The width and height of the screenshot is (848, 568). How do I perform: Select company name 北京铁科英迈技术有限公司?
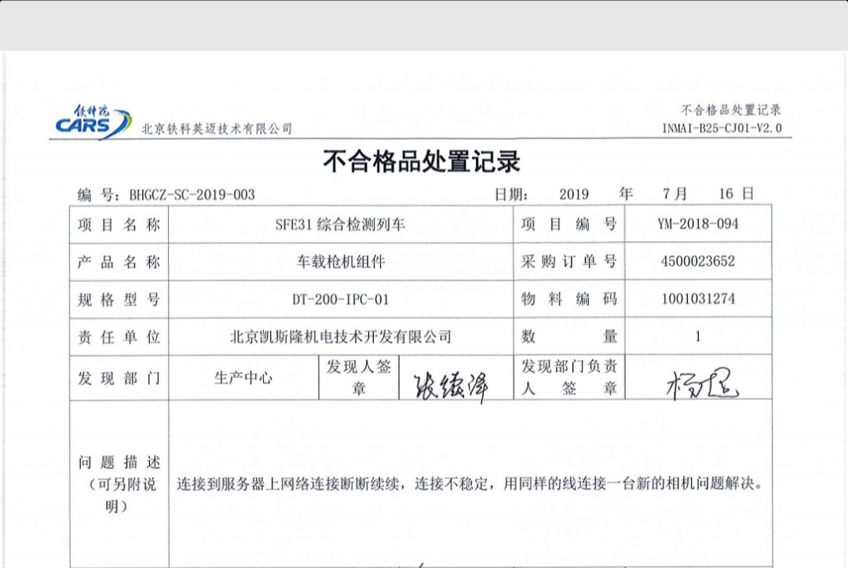pos(217,129)
